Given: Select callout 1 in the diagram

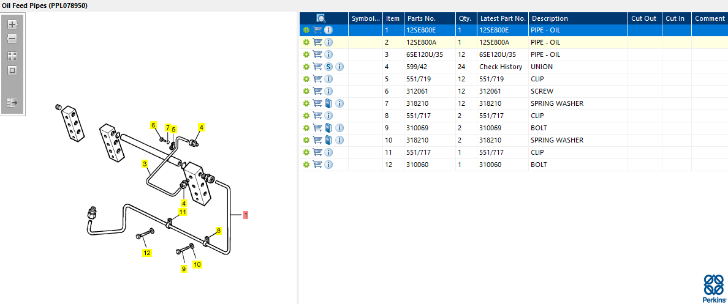Looking at the screenshot, I should [246, 215].
